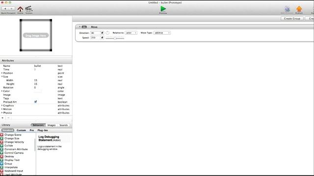
Task: Switch to the Behaviors library tab
Action: tap(38, 125)
